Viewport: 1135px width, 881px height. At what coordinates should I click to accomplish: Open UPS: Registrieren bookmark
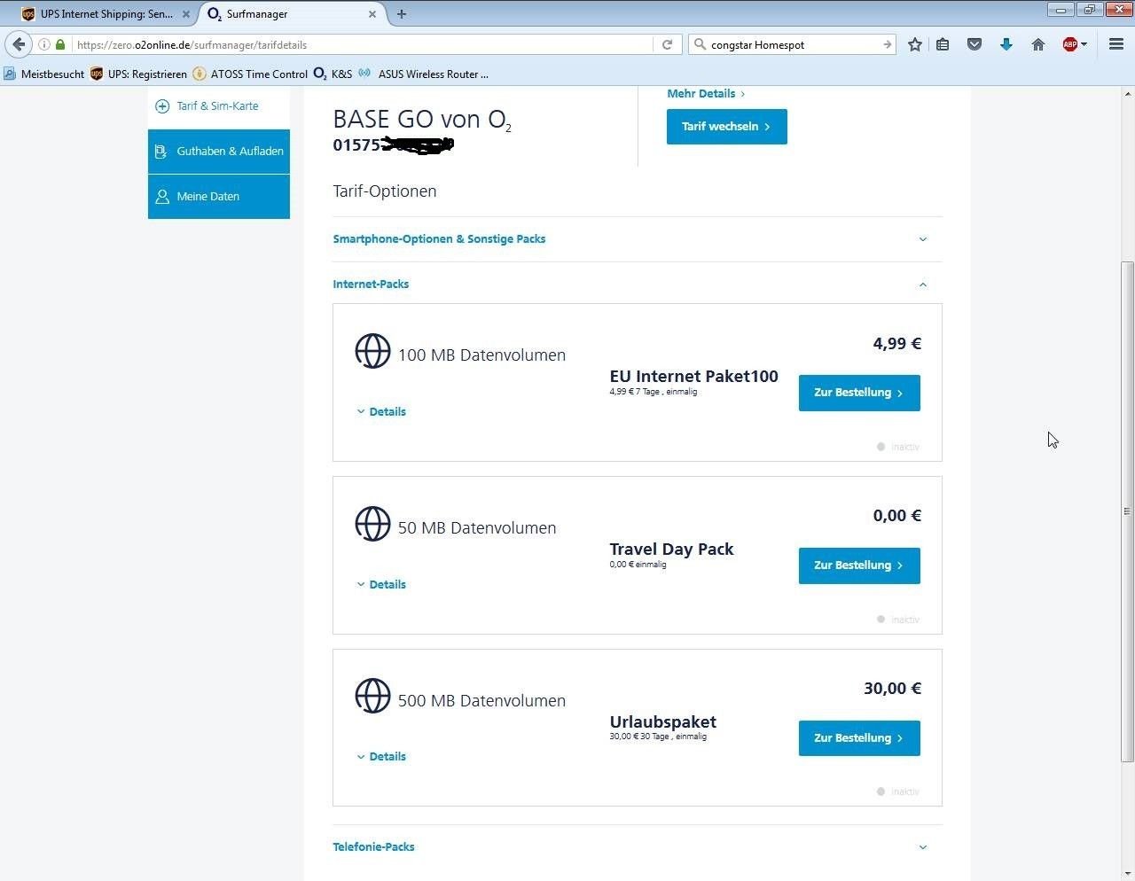138,74
